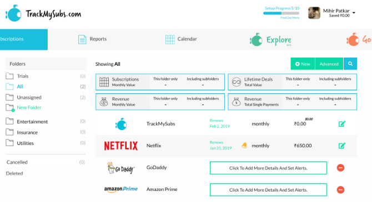Screen dimensions: 372x202
Task: Click the Netflix logo
Action: (x=121, y=146)
